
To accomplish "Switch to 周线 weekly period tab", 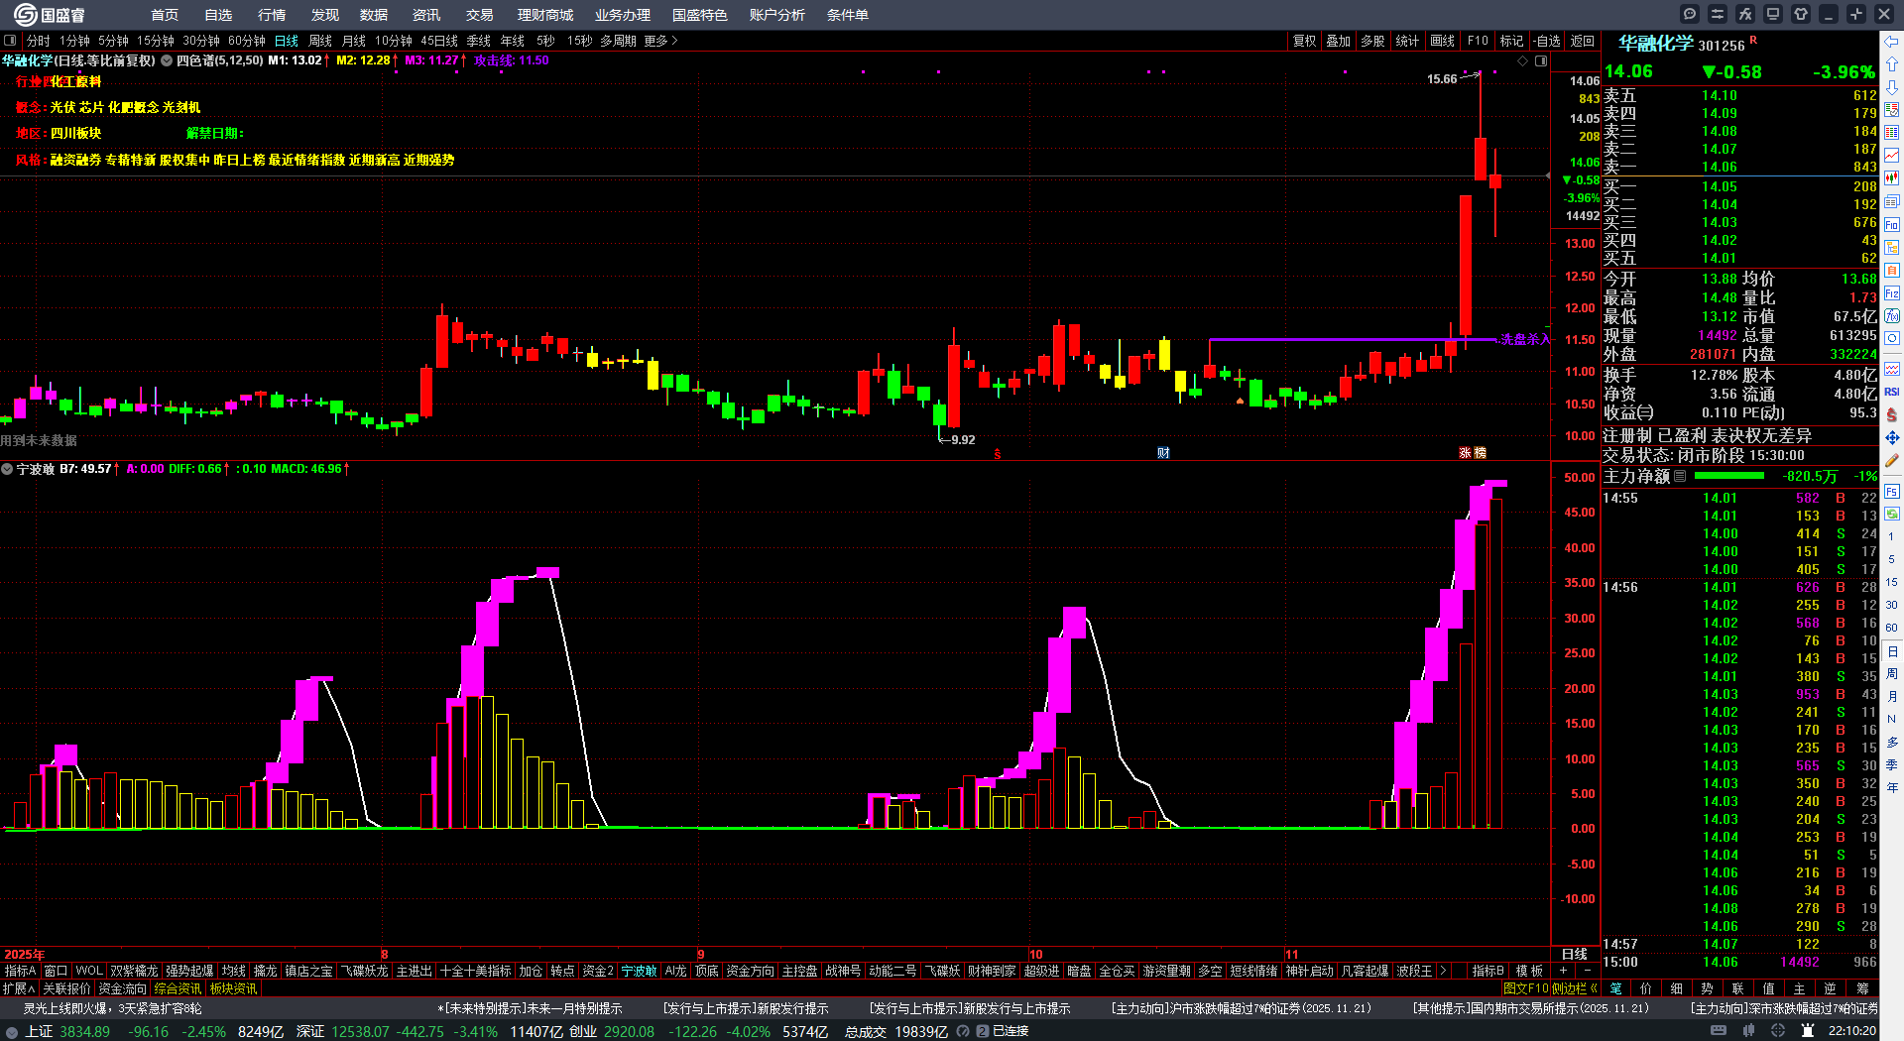I will [320, 41].
